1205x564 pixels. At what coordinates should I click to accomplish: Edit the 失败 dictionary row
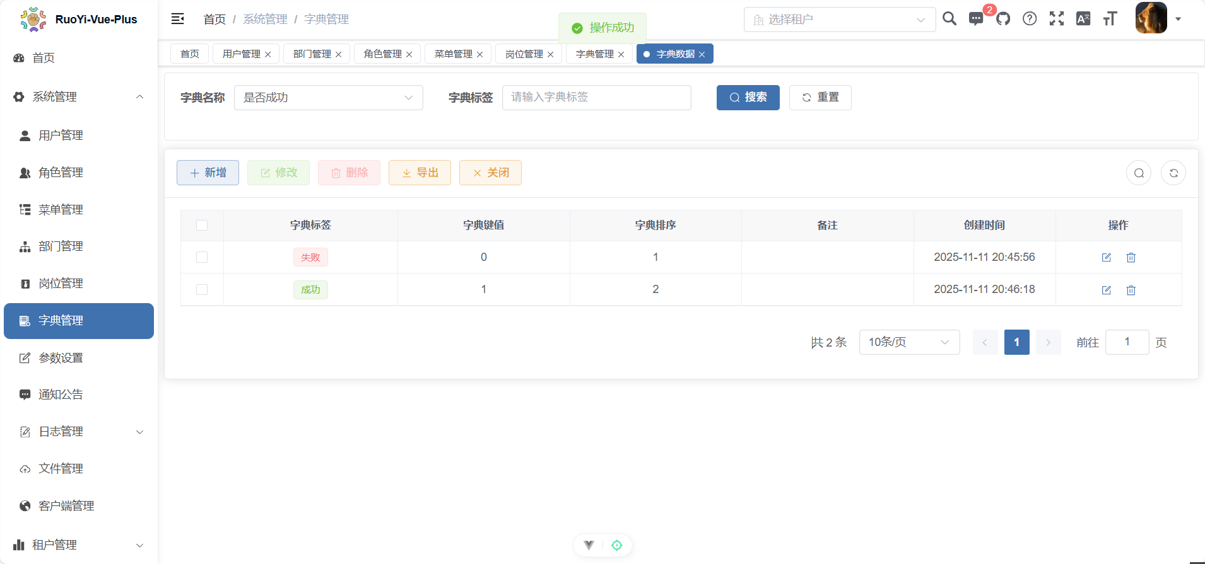click(1106, 257)
